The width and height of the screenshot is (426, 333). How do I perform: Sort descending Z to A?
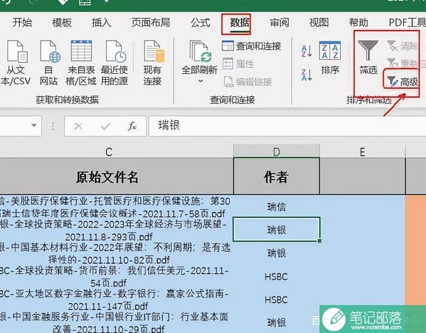[x=307, y=75]
